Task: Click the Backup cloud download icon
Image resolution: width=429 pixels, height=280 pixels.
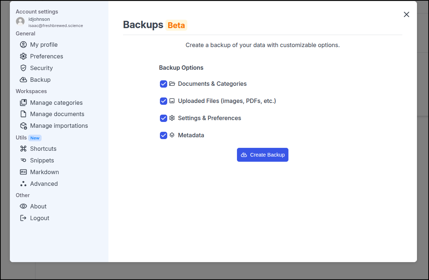Action: pyautogui.click(x=23, y=80)
